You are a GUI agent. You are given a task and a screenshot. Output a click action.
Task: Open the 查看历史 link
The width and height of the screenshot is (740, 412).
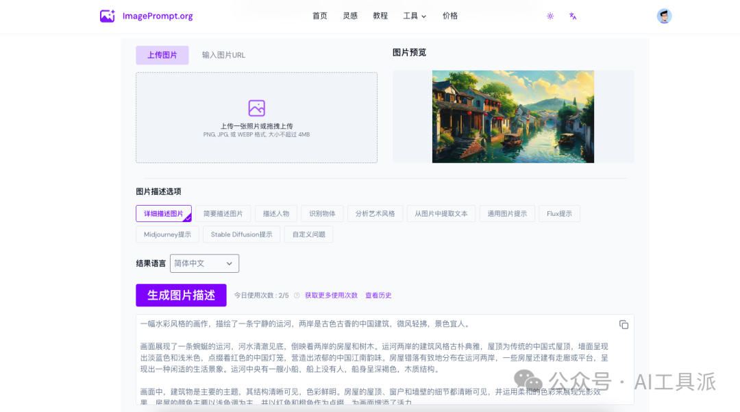pyautogui.click(x=378, y=295)
